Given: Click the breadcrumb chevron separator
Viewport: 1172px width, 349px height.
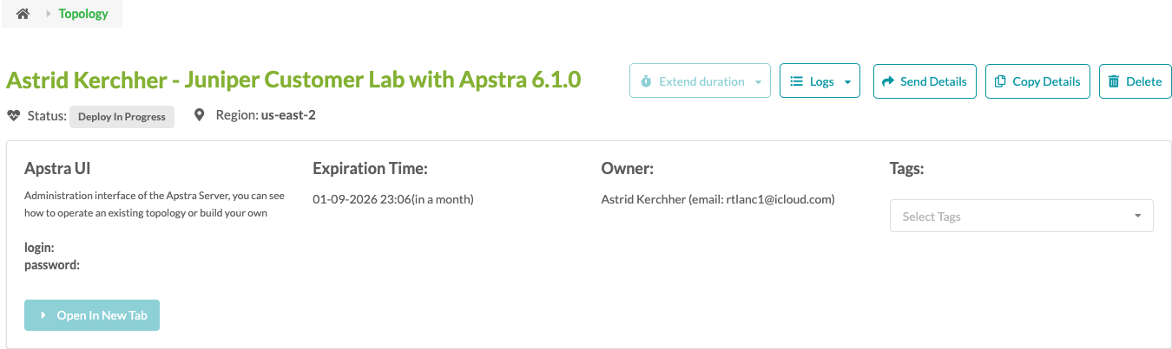Looking at the screenshot, I should [49, 14].
